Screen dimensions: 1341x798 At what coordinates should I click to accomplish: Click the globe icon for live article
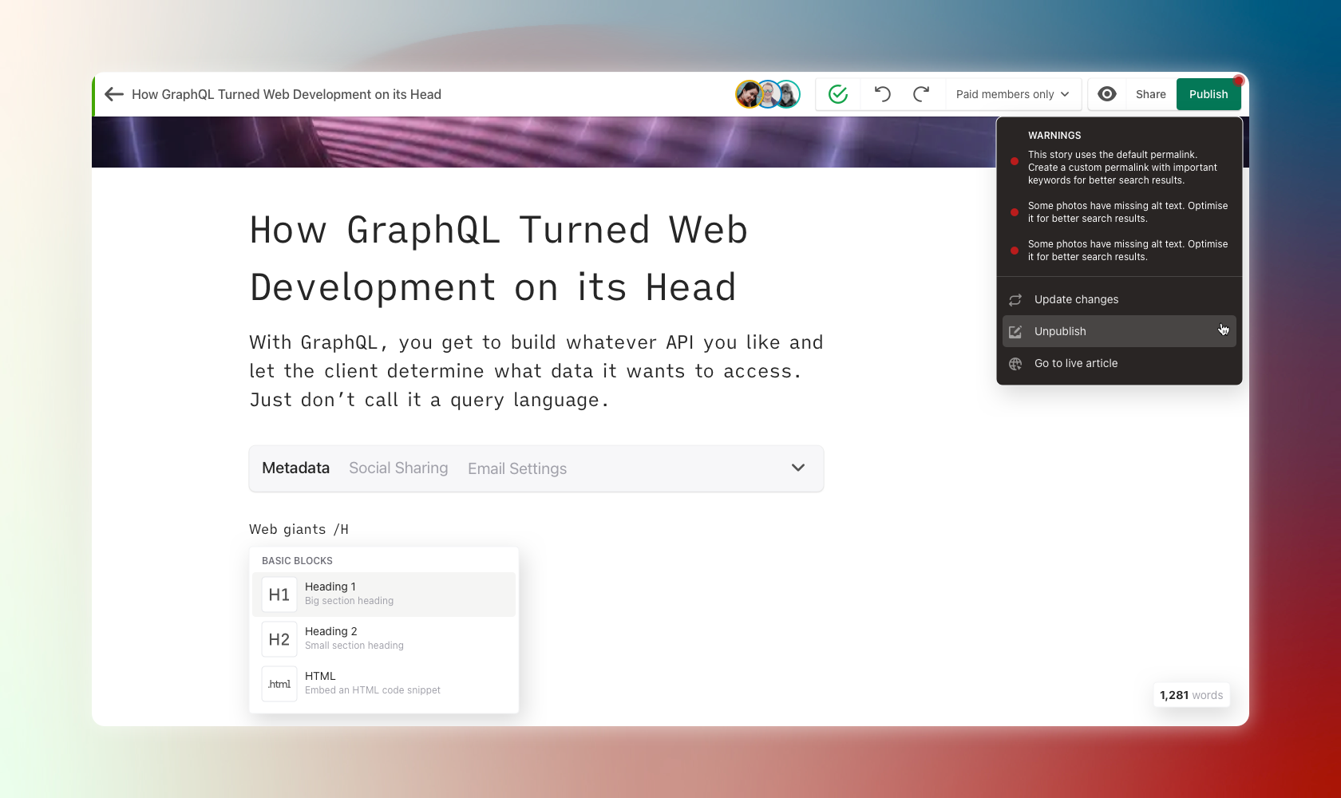[x=1015, y=364]
